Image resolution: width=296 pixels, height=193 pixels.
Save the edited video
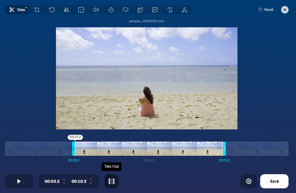[x=274, y=181]
